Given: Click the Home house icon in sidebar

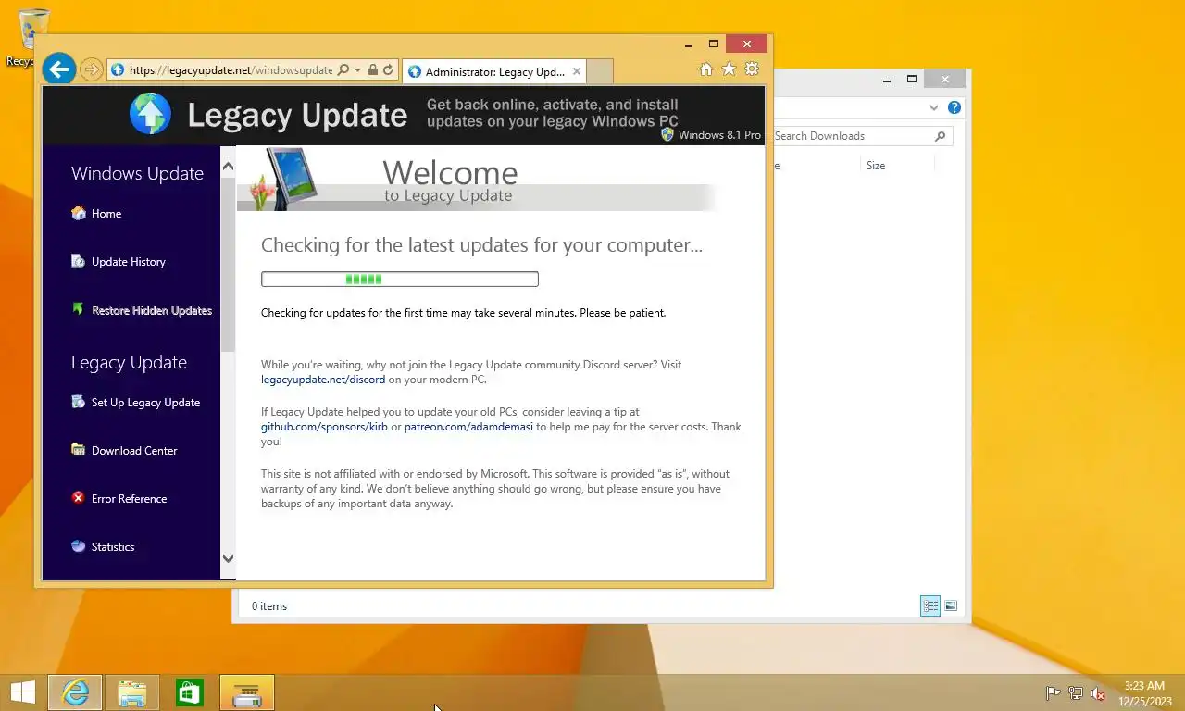Looking at the screenshot, I should point(79,213).
